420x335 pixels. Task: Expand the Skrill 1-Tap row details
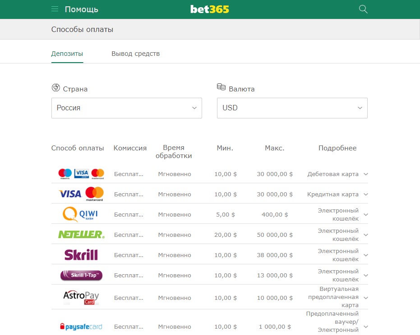[x=366, y=275]
